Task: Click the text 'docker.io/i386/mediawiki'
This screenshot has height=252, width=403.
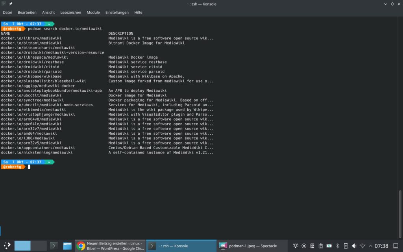Action: [x=28, y=138]
